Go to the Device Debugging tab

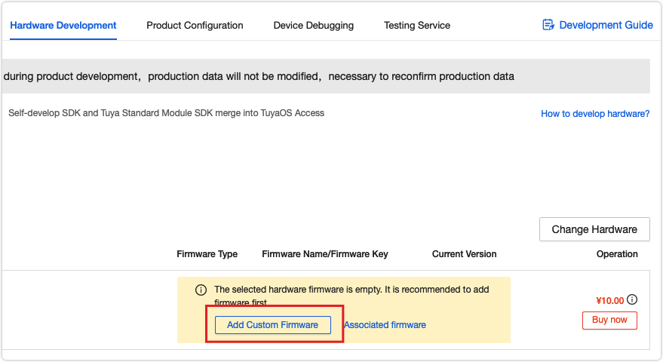[x=313, y=26]
